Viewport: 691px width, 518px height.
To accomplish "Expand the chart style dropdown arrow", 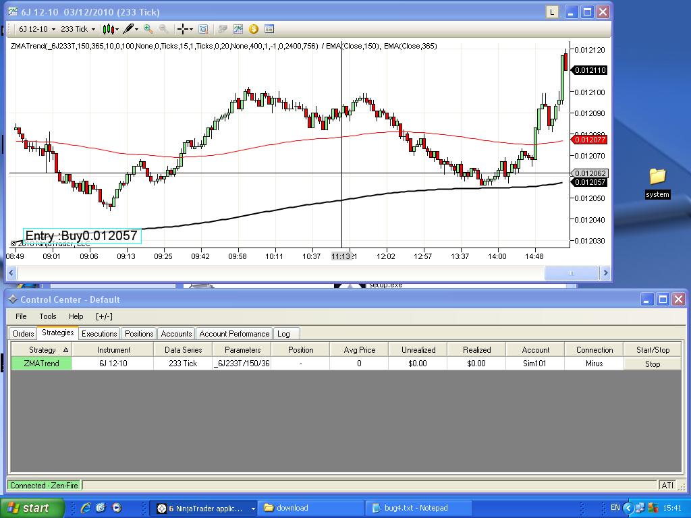I will pyautogui.click(x=117, y=30).
